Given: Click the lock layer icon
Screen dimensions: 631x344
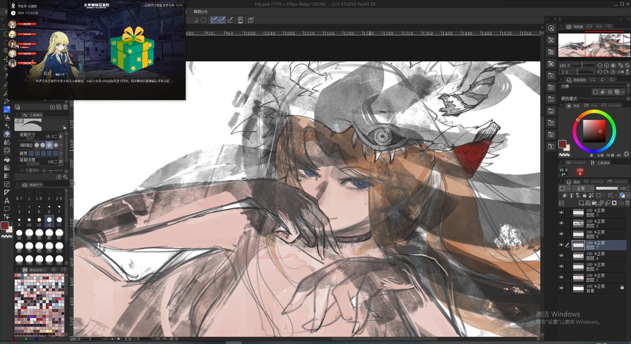Looking at the screenshot, I should (585, 195).
